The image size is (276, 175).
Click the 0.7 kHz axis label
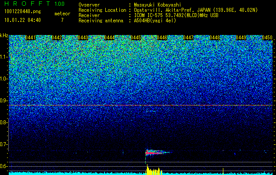coord(4,144)
